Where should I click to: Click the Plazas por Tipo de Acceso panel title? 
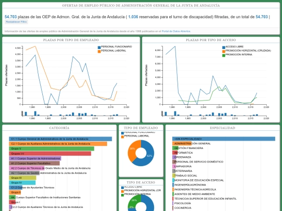coord(211,40)
